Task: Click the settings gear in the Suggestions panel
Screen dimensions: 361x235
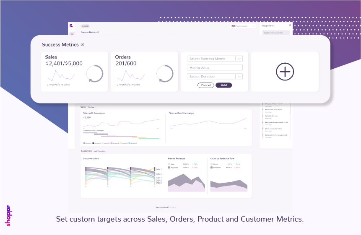Action: click(290, 25)
